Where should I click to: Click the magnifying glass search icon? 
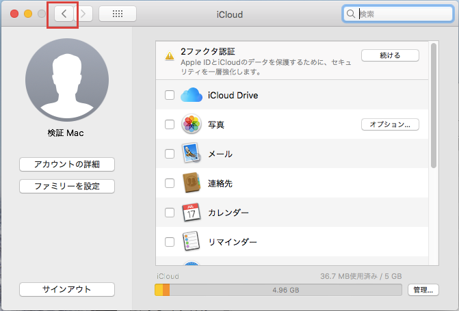coord(350,14)
